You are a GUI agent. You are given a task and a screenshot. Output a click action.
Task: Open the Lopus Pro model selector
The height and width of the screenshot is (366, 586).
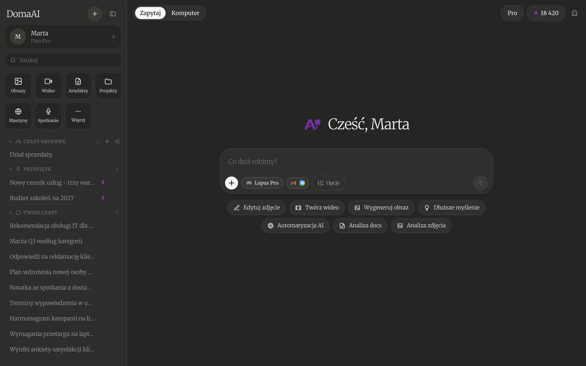coord(262,183)
